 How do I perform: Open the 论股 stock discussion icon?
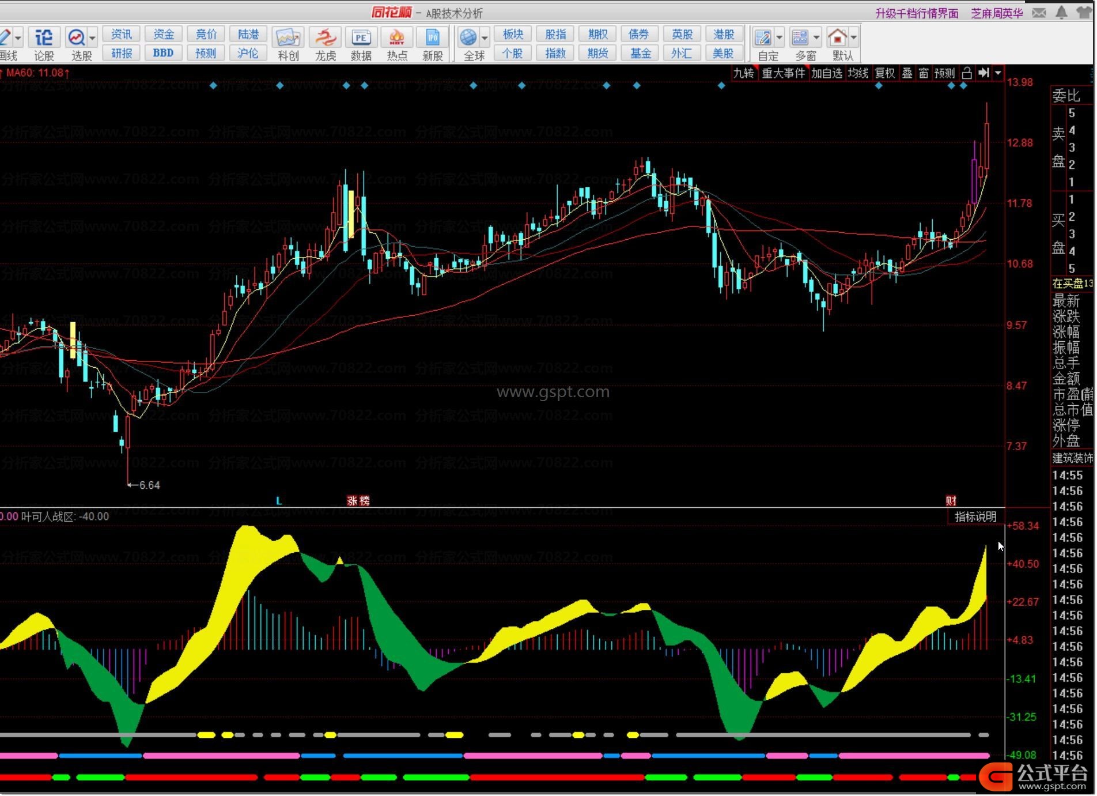pos(44,39)
